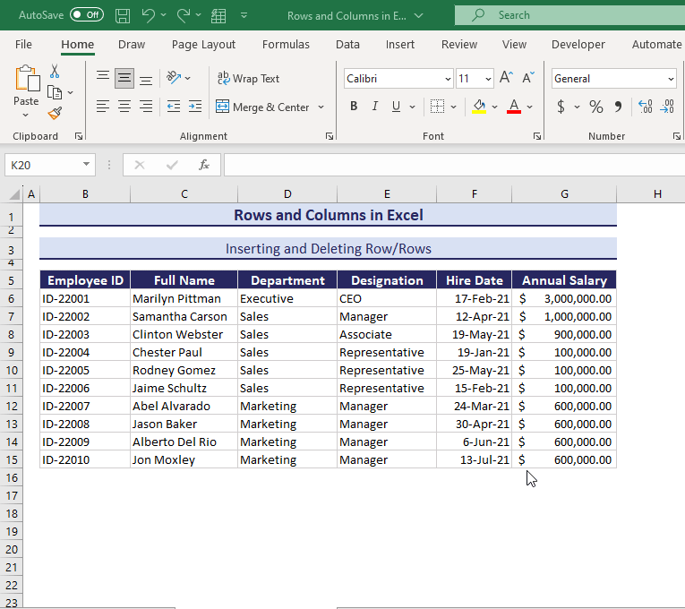The height and width of the screenshot is (609, 685).
Task: Apply red Font Color
Action: coord(514,107)
